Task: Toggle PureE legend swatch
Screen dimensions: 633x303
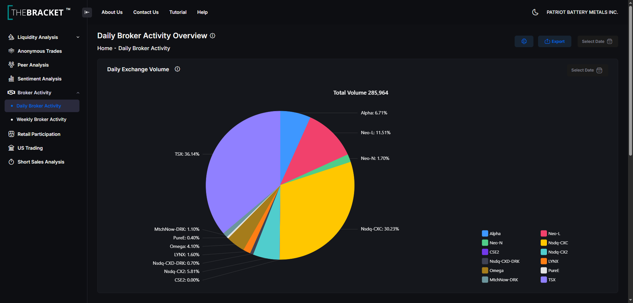Action: (544, 270)
